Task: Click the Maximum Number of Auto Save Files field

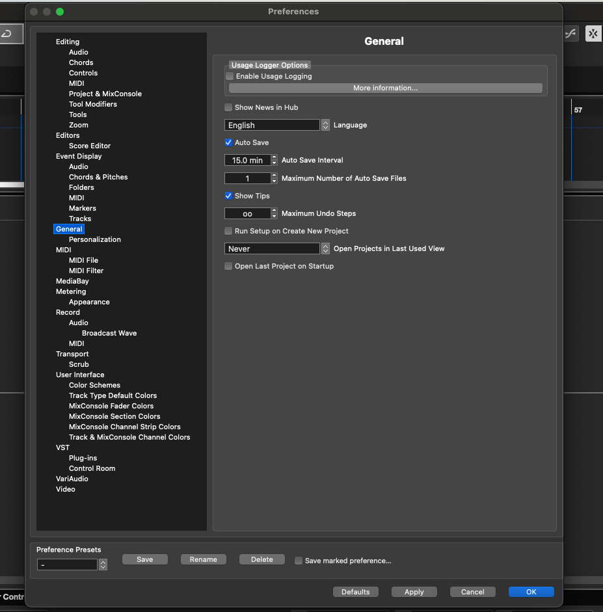Action: (x=247, y=178)
